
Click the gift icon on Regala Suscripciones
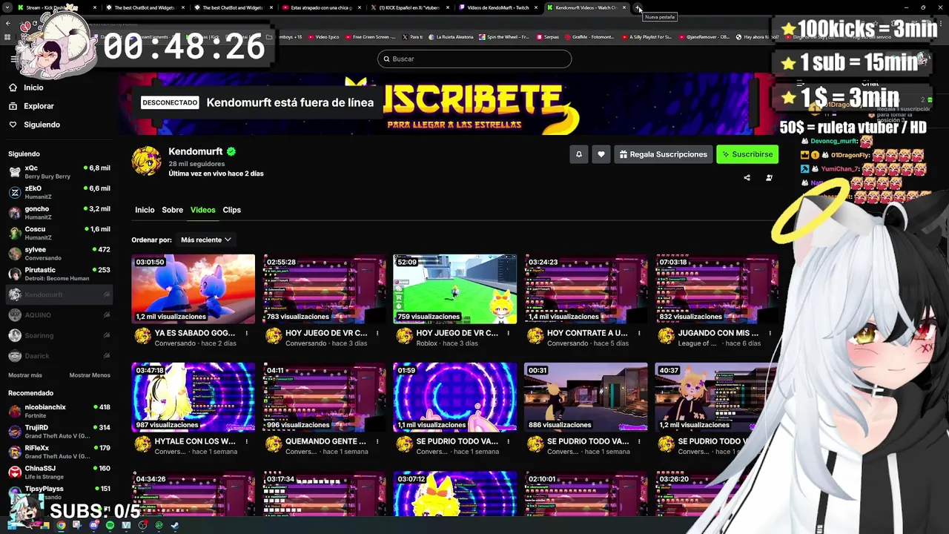coord(624,154)
